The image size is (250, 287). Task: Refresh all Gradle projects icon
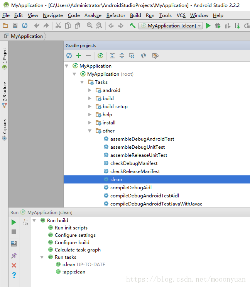[69, 56]
